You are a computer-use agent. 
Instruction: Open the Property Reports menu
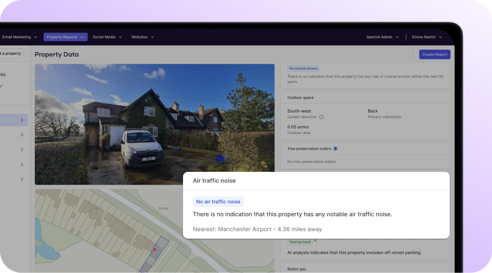click(65, 37)
